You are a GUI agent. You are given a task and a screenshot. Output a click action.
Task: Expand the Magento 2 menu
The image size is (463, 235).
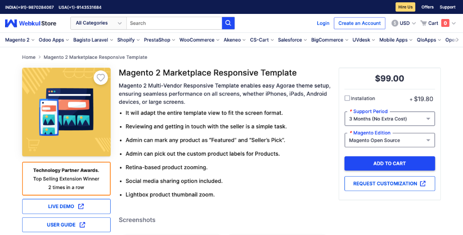click(20, 40)
